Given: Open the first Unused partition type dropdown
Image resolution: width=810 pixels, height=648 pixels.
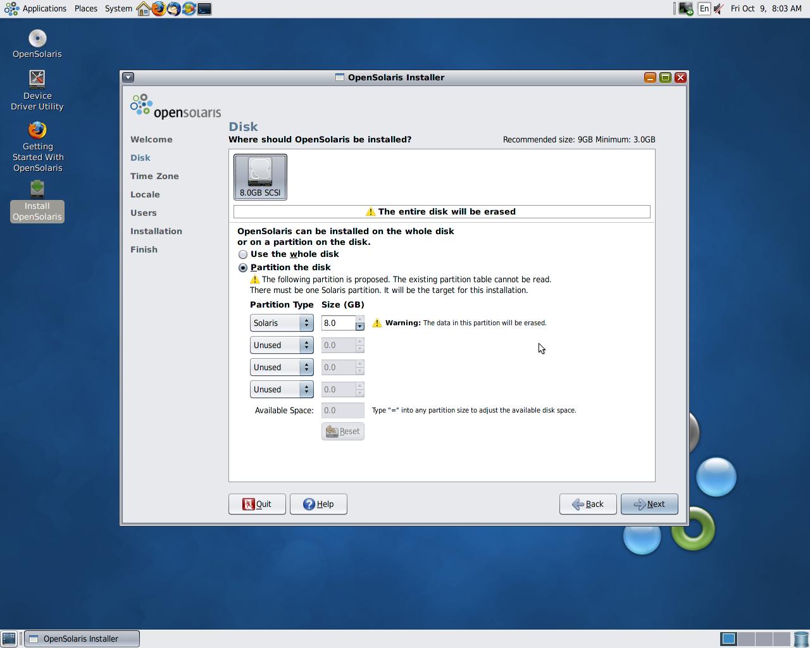Looking at the screenshot, I should (282, 345).
